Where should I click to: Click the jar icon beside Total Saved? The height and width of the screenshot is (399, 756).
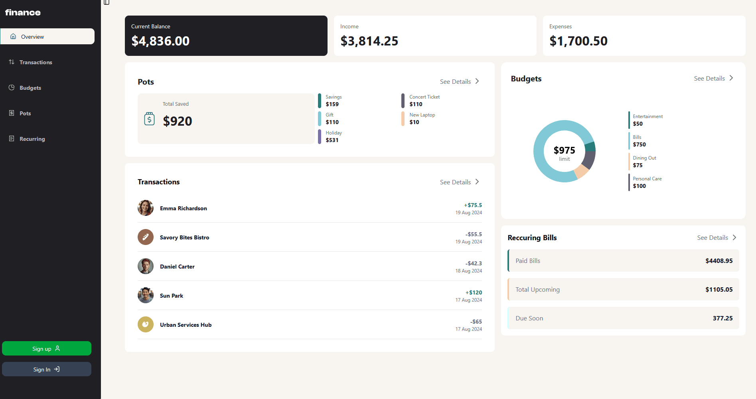[149, 119]
